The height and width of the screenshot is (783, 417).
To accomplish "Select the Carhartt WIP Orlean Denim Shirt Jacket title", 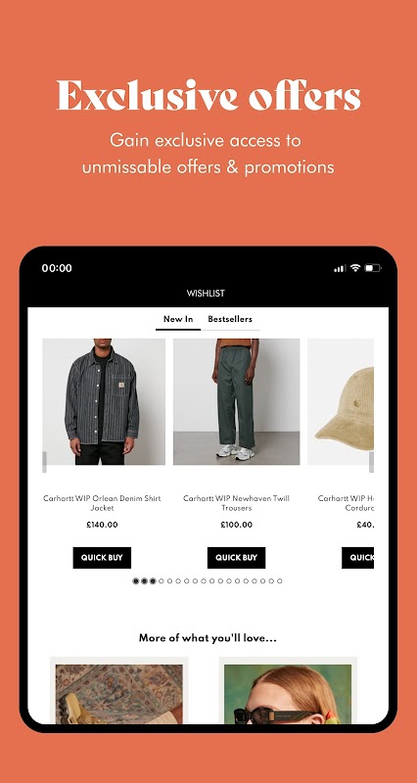I will click(102, 503).
